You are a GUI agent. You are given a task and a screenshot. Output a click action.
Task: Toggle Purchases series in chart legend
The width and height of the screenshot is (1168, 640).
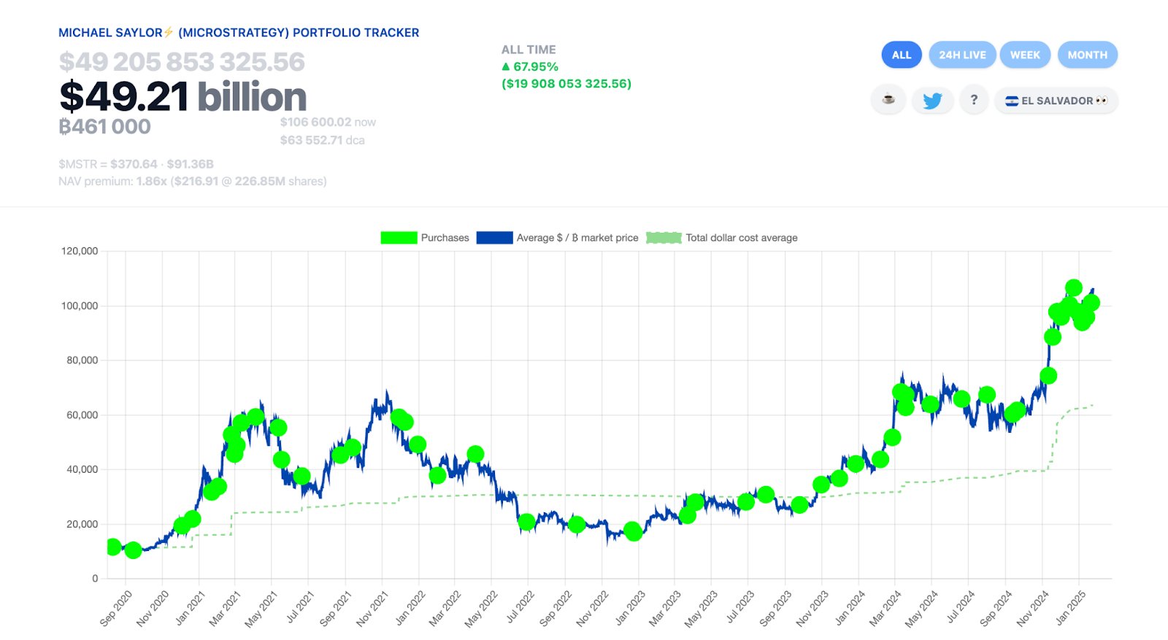point(445,238)
